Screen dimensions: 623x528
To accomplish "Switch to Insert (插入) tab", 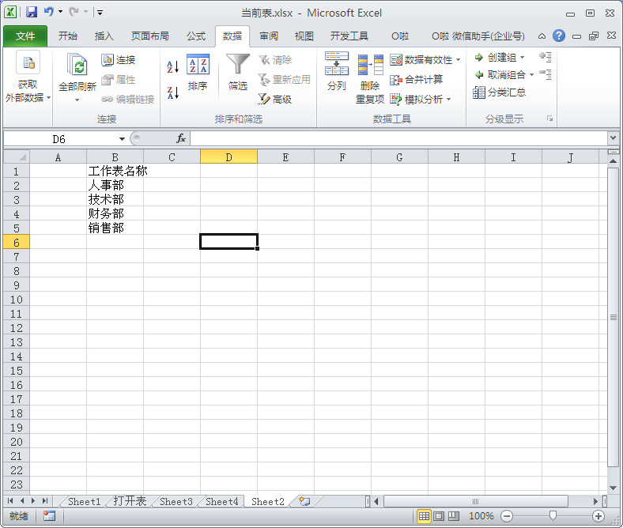I will coord(104,36).
